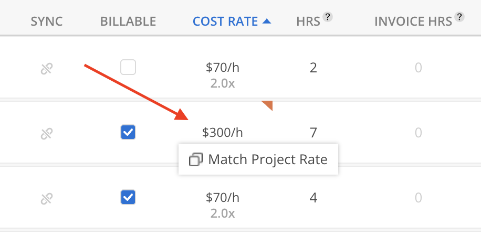Sort by the COST RATE column header
The width and height of the screenshot is (481, 236).
point(225,22)
